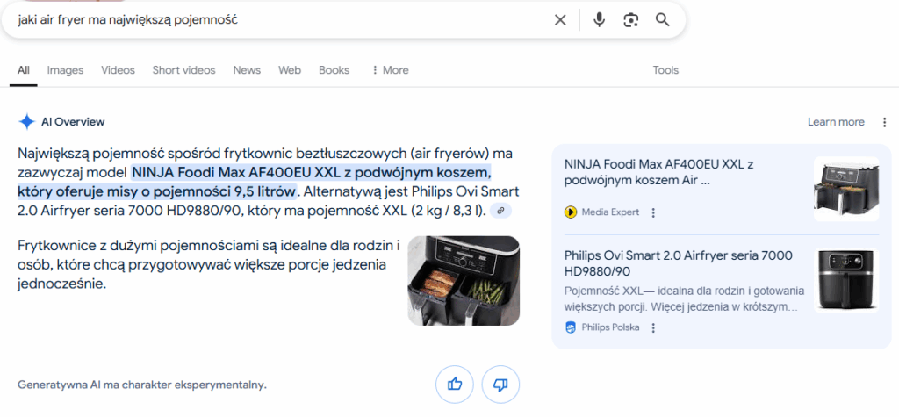899x417 pixels.
Task: Open Philips Polska source options menu
Action: [652, 327]
